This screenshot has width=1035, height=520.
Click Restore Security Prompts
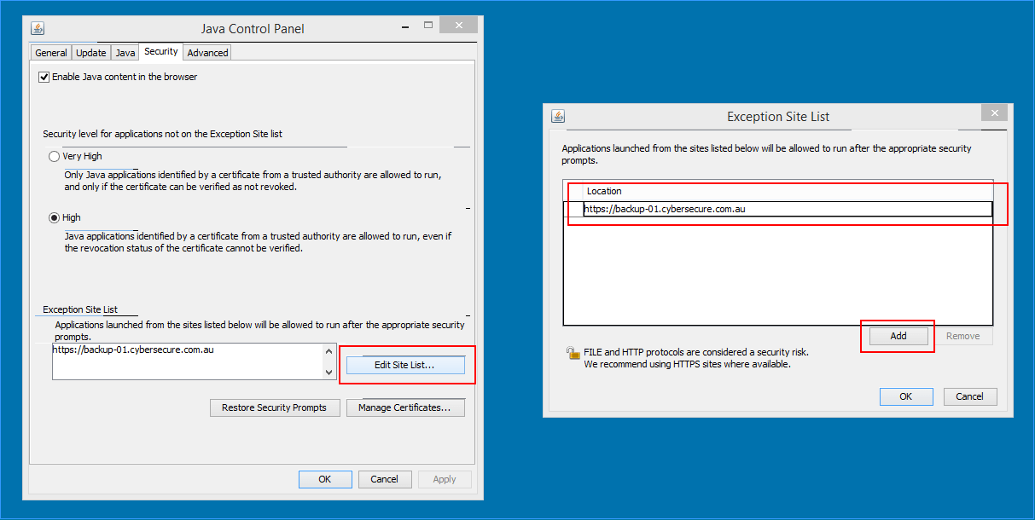(274, 407)
